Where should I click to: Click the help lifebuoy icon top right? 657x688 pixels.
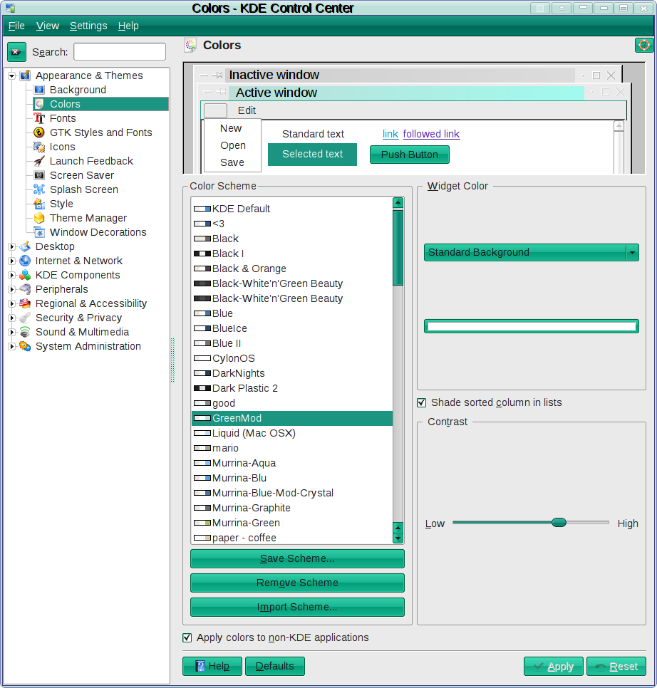(x=644, y=45)
